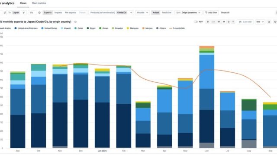Click the double-chevron icon in Japan field
This screenshot has height=155, width=277.
point(23,12)
